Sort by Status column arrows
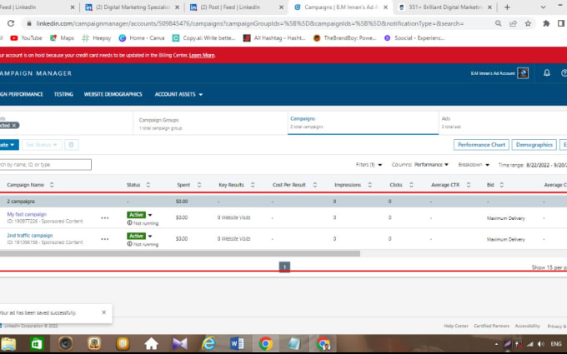The height and width of the screenshot is (354, 567). 148,185
